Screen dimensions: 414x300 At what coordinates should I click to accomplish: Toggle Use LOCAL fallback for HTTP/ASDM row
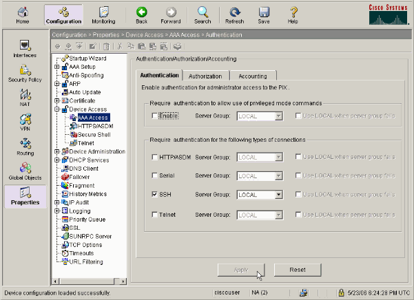pyautogui.click(x=298, y=157)
